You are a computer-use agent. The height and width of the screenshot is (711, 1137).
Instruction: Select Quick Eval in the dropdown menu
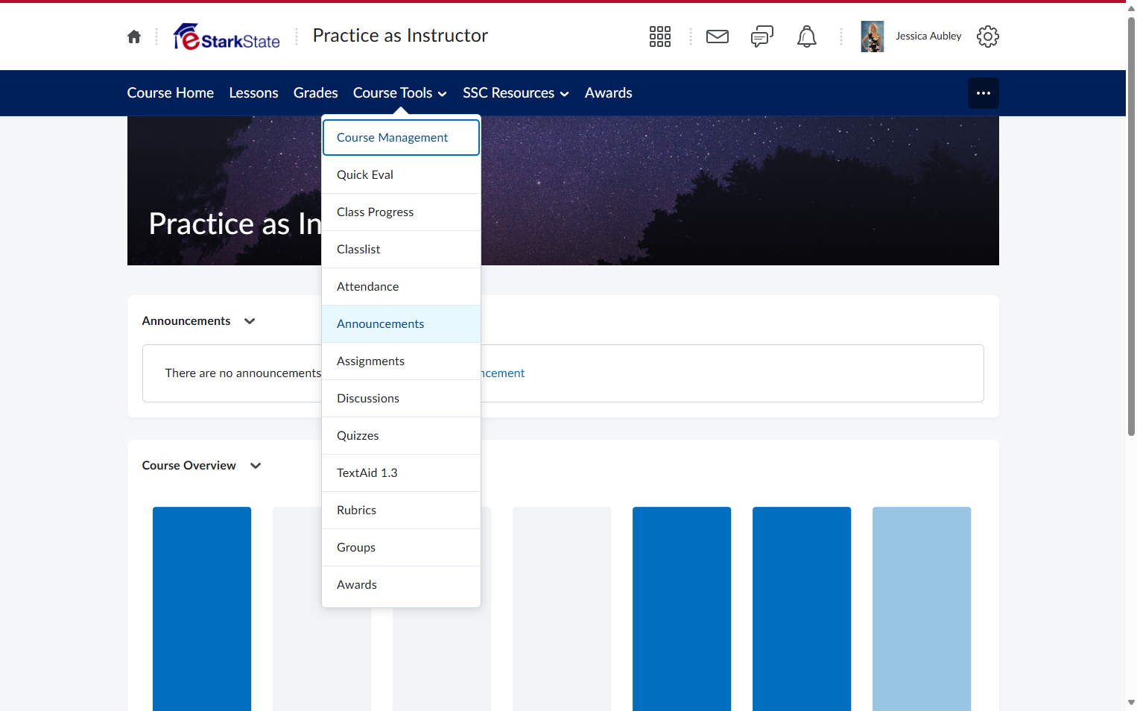pyautogui.click(x=401, y=175)
